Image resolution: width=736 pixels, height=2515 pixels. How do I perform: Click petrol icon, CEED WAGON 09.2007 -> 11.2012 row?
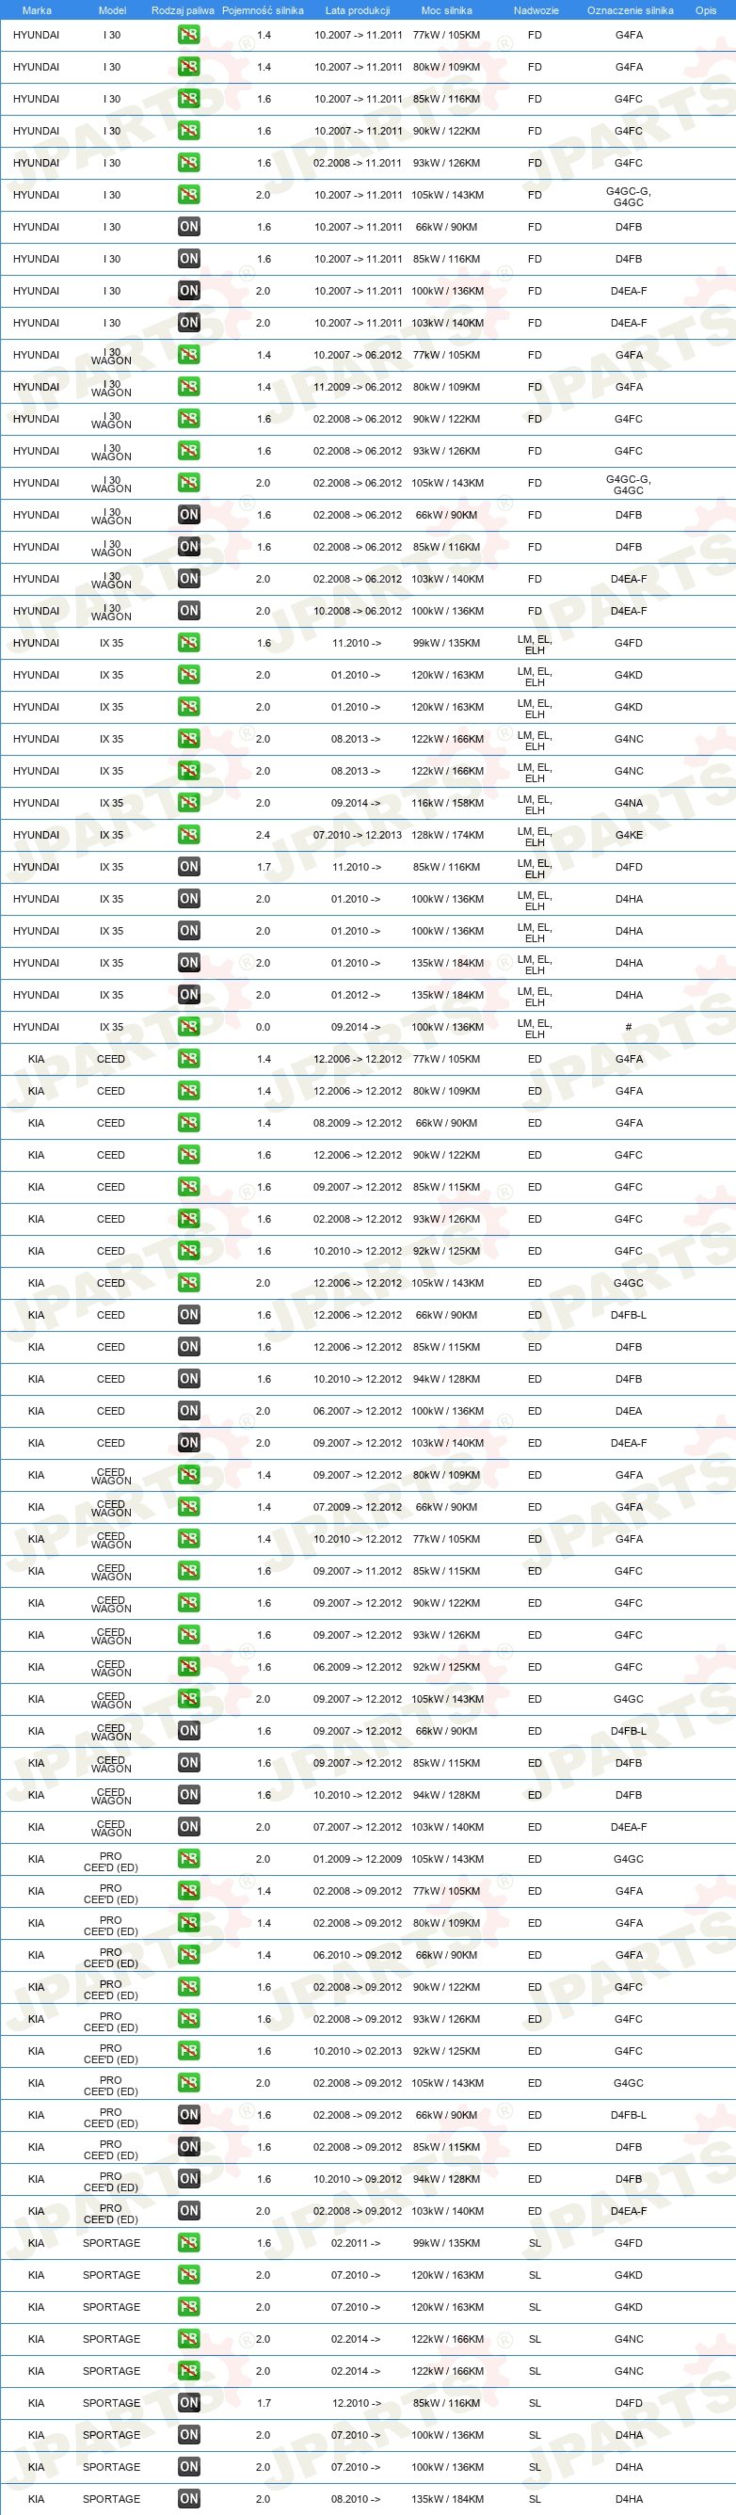pos(188,1571)
